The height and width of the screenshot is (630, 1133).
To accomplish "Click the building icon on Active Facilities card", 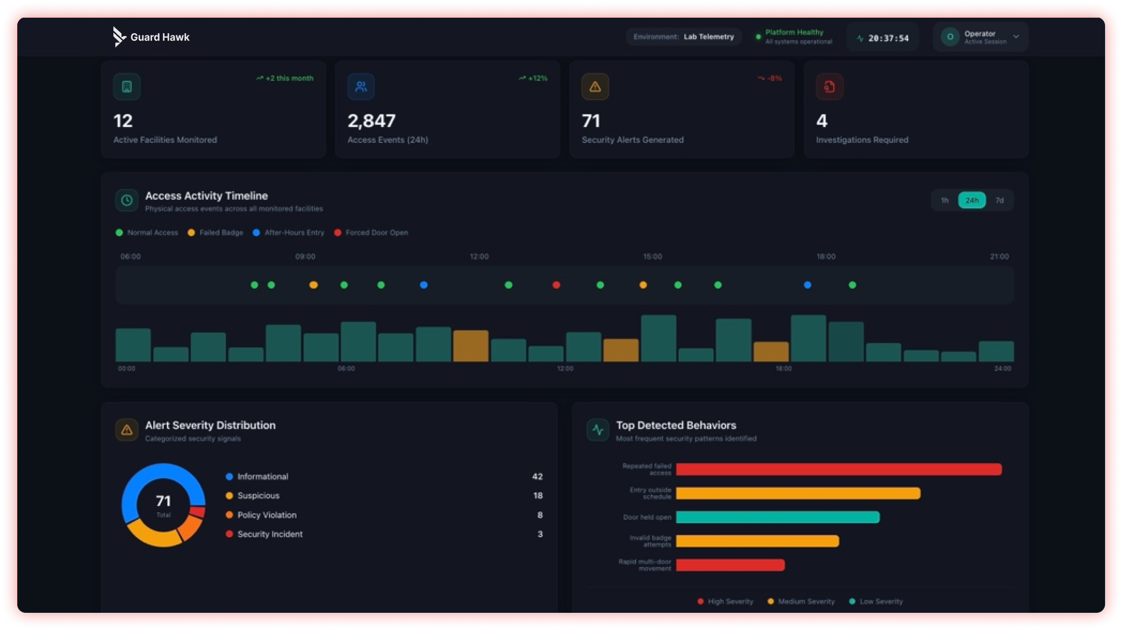I will pyautogui.click(x=127, y=87).
